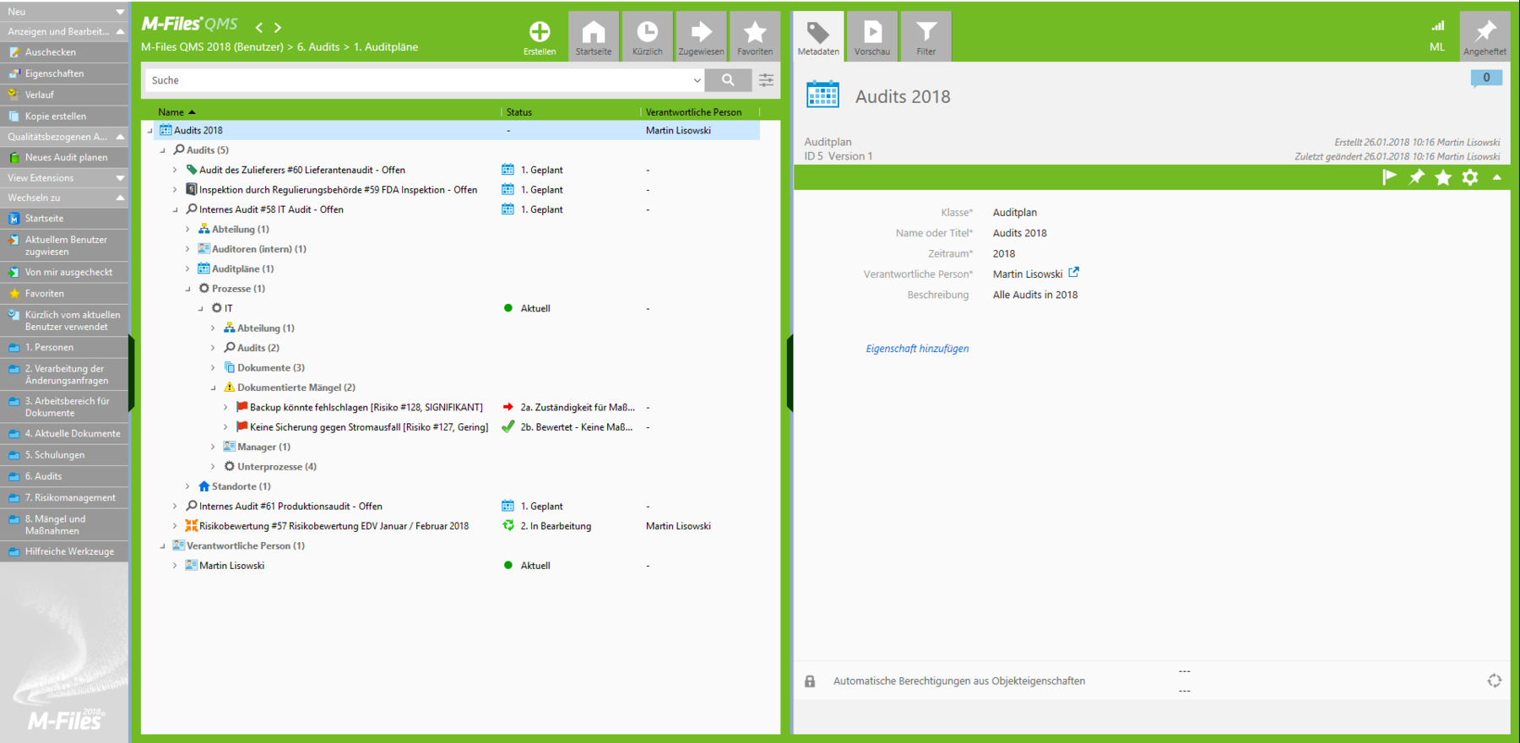Collapse the Dokumentierte Mängel (2) node

tap(213, 388)
